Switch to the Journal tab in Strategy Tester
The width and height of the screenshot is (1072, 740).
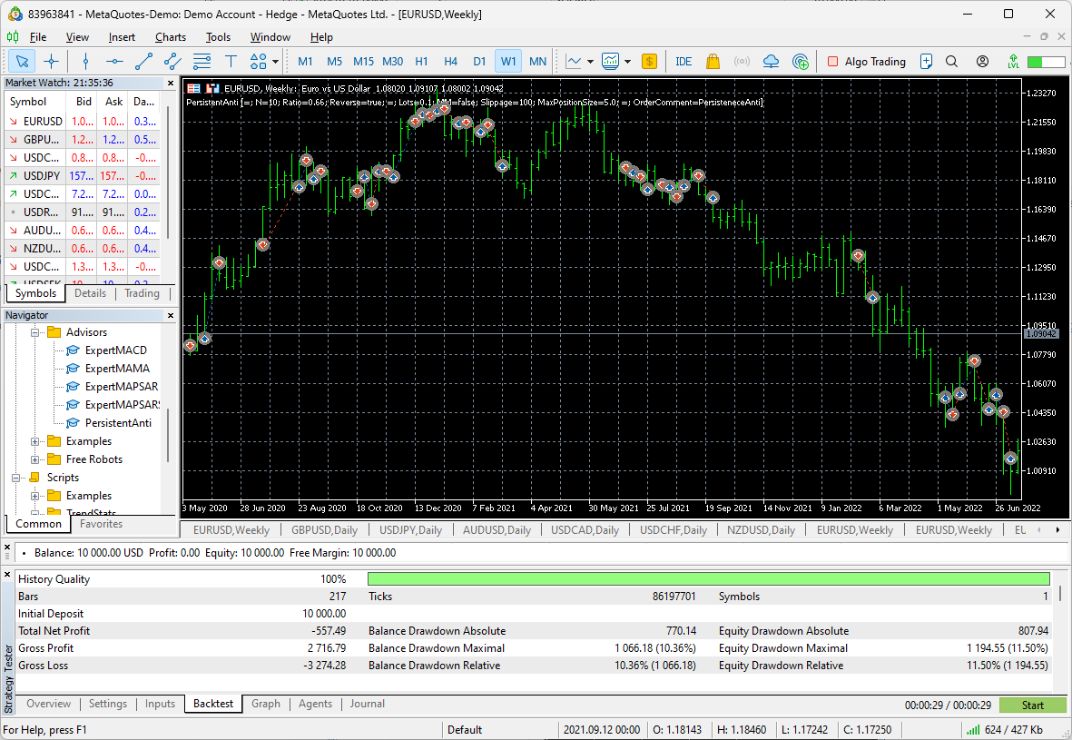[x=367, y=703]
